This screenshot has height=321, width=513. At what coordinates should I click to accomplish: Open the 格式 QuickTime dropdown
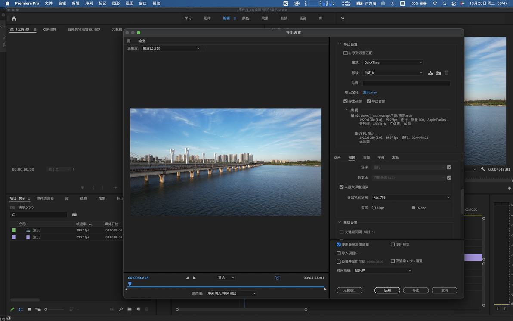coord(392,62)
